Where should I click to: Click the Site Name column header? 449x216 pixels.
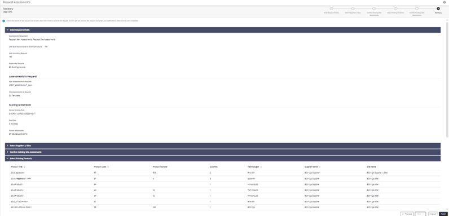(x=371, y=167)
